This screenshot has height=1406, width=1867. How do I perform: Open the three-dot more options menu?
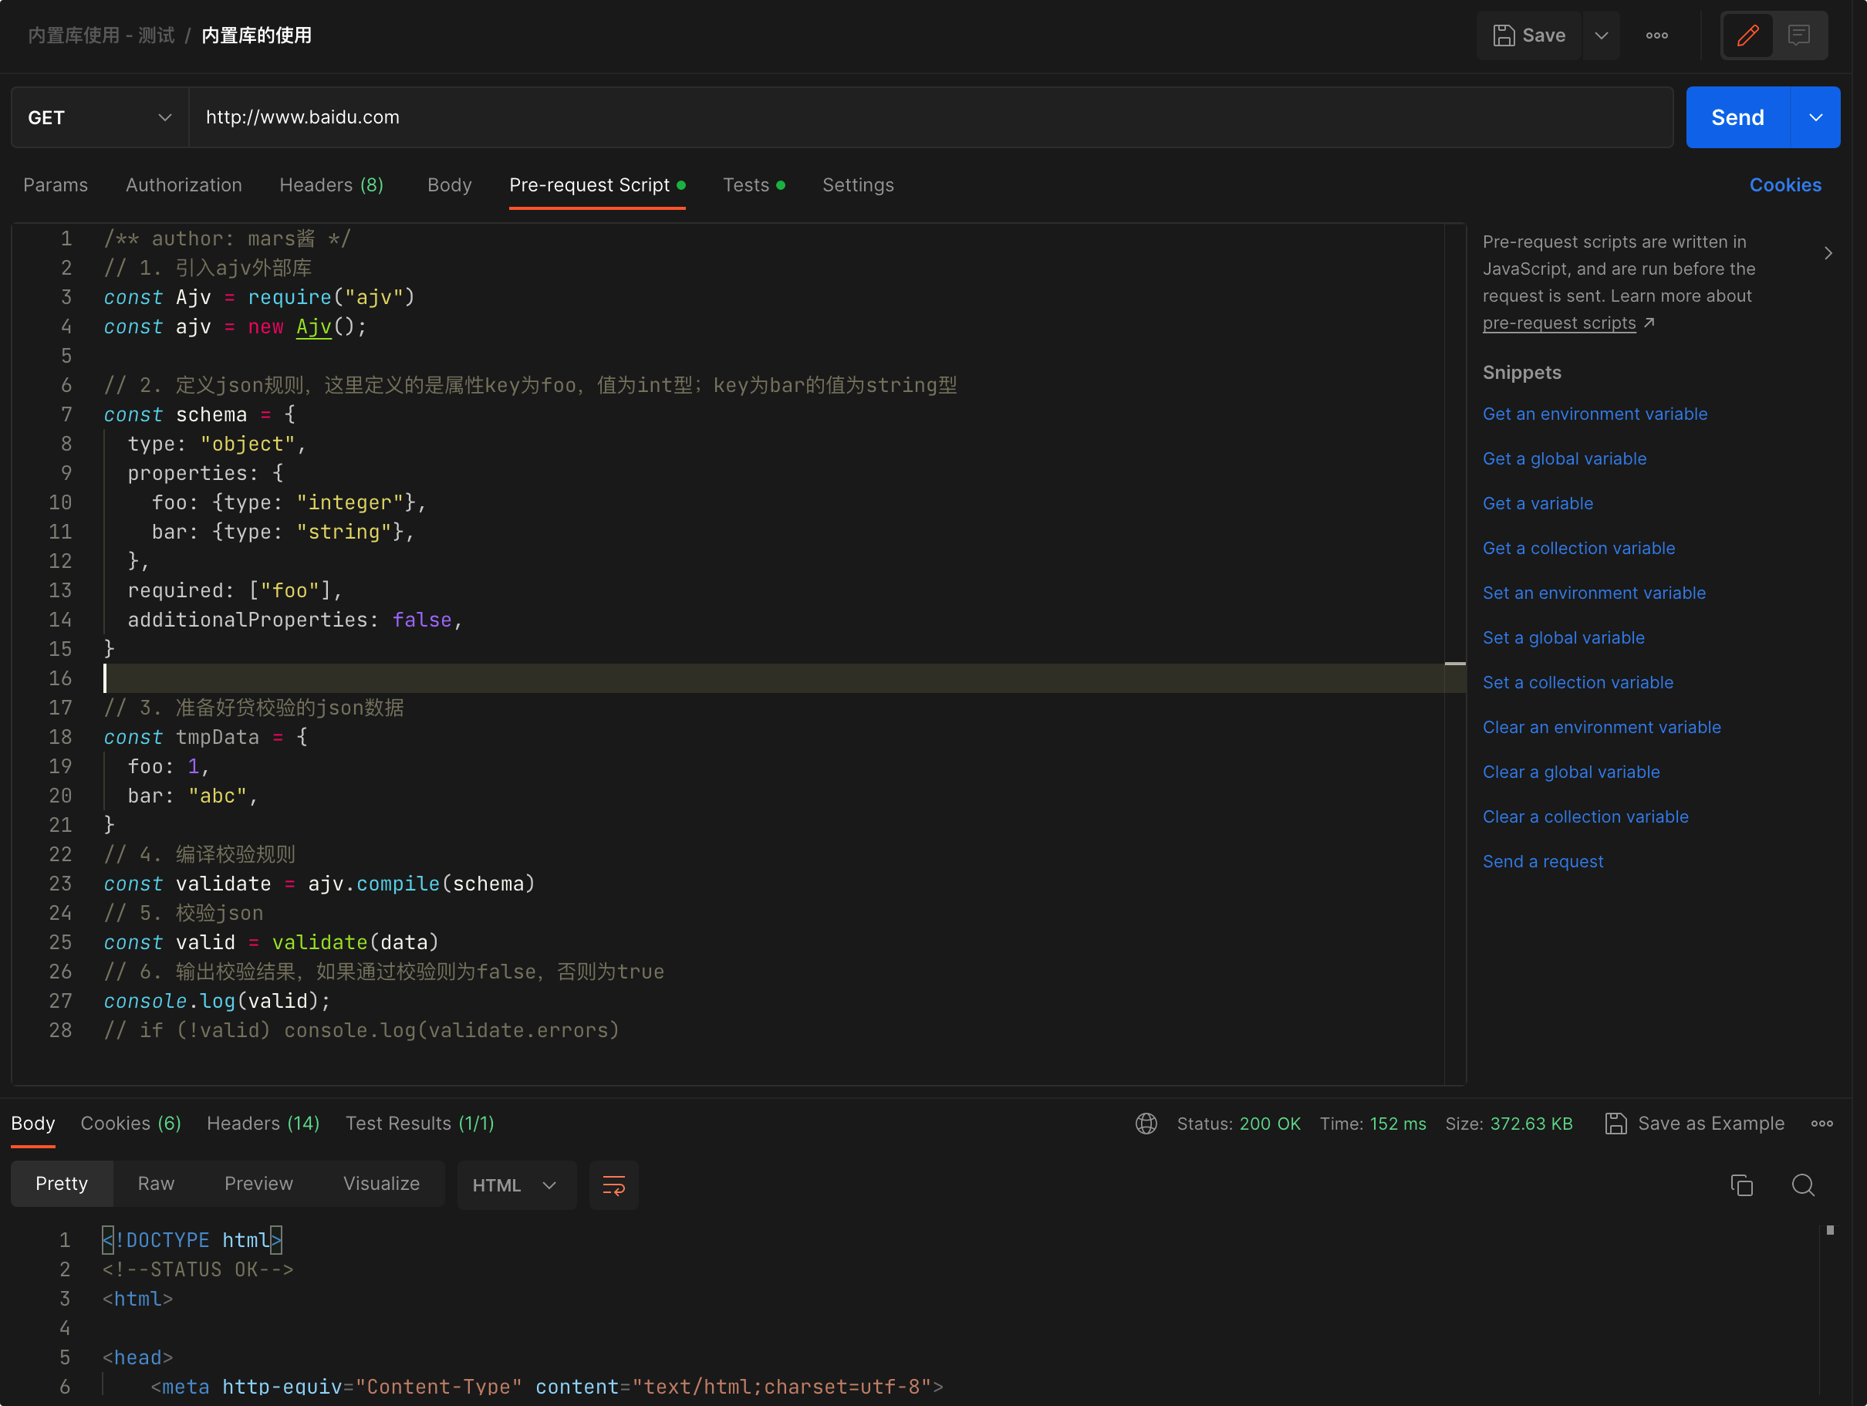1656,35
